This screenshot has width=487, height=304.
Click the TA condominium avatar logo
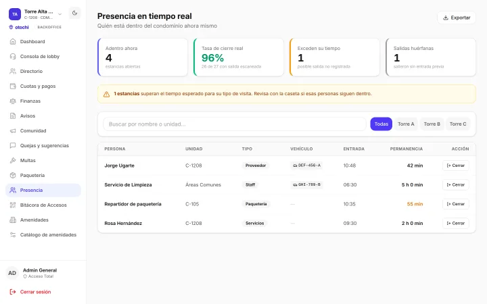point(15,14)
